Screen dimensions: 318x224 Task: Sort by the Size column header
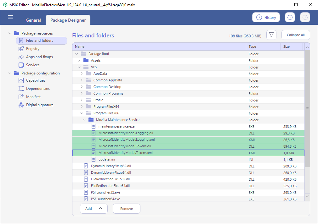pos(292,46)
